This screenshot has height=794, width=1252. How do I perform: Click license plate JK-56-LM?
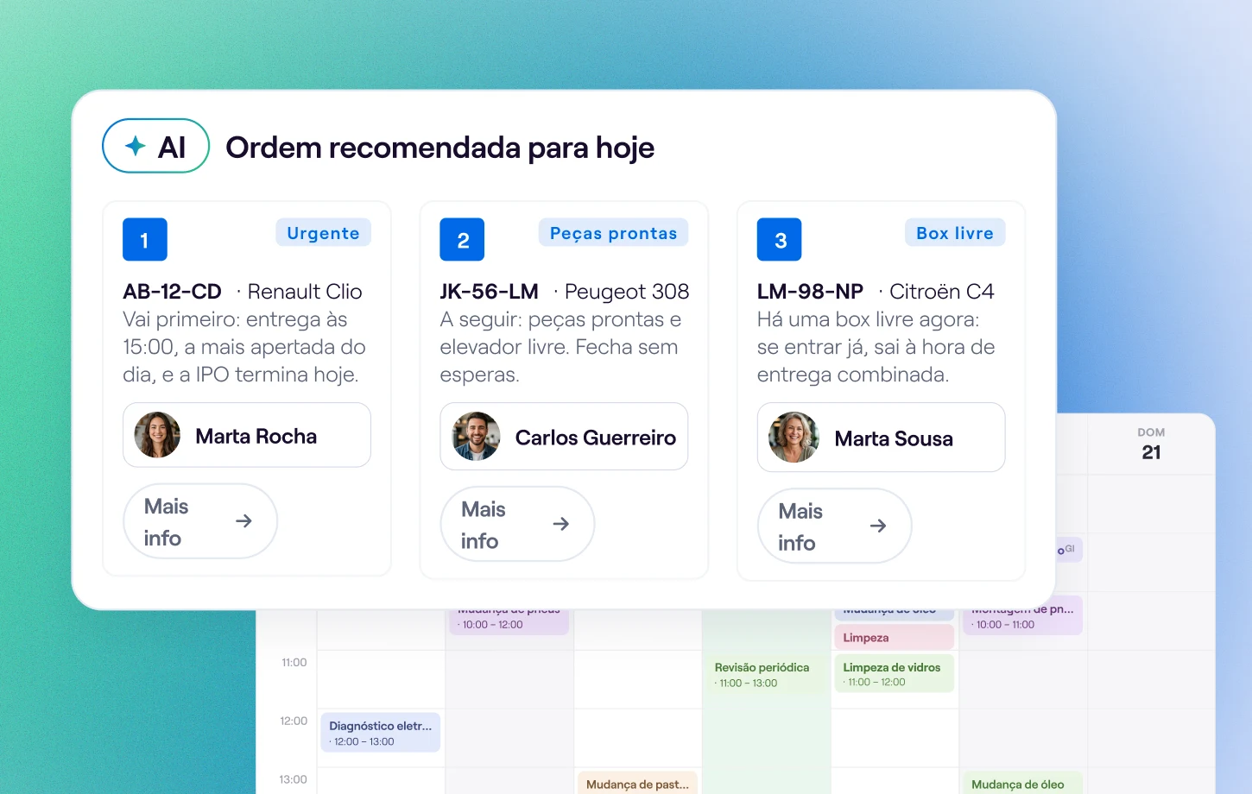coord(489,292)
